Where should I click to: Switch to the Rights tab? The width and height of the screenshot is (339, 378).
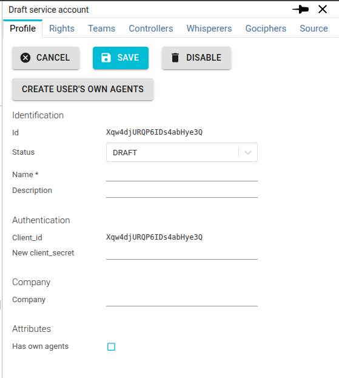[x=62, y=29]
